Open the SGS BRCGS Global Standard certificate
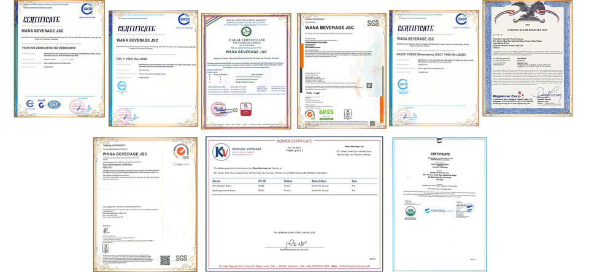589x272 pixels. click(342, 71)
